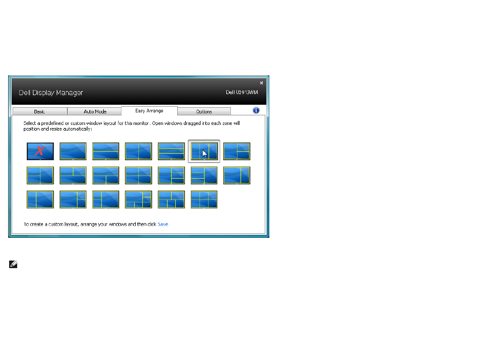483x341 pixels.
Task: Pick layout with two top and three bottom zones
Action: 171,199
